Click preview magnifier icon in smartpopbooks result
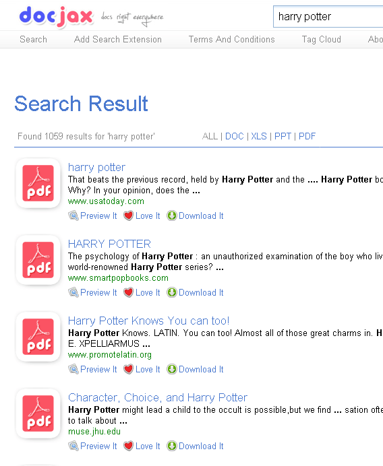The width and height of the screenshot is (383, 466). 73,292
